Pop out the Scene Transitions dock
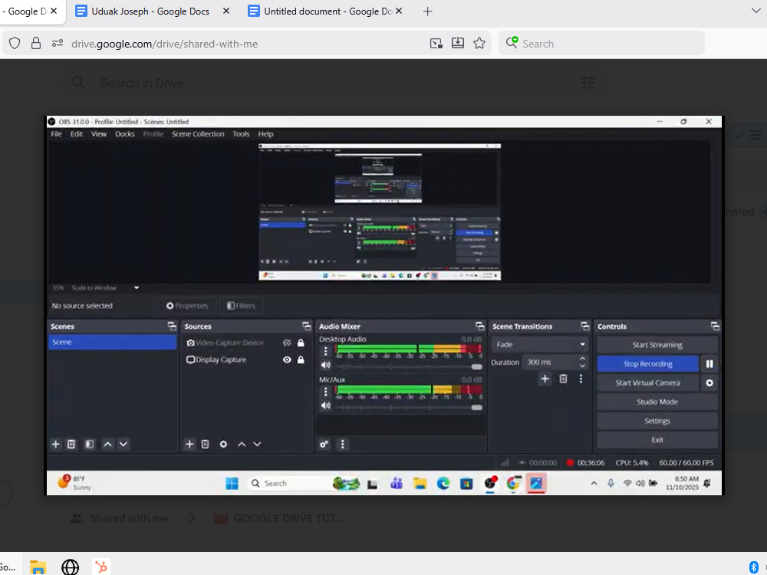This screenshot has width=767, height=575. [x=585, y=326]
